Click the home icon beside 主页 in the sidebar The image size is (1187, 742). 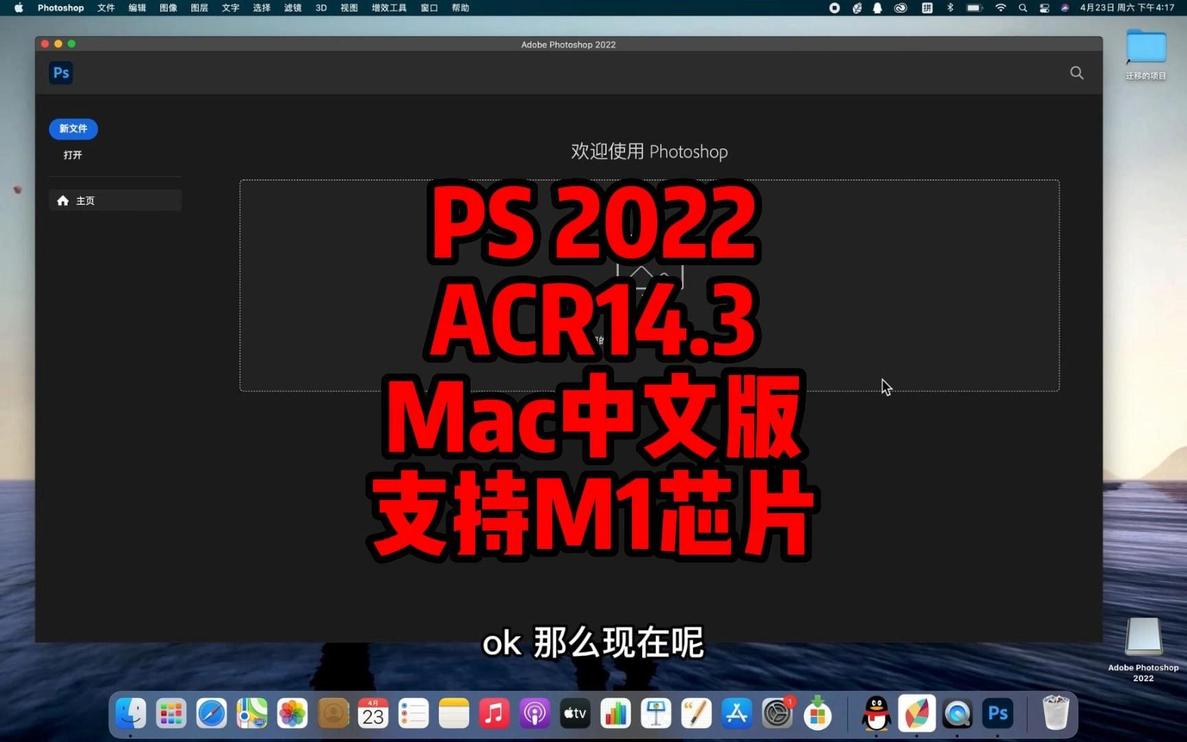click(x=63, y=200)
